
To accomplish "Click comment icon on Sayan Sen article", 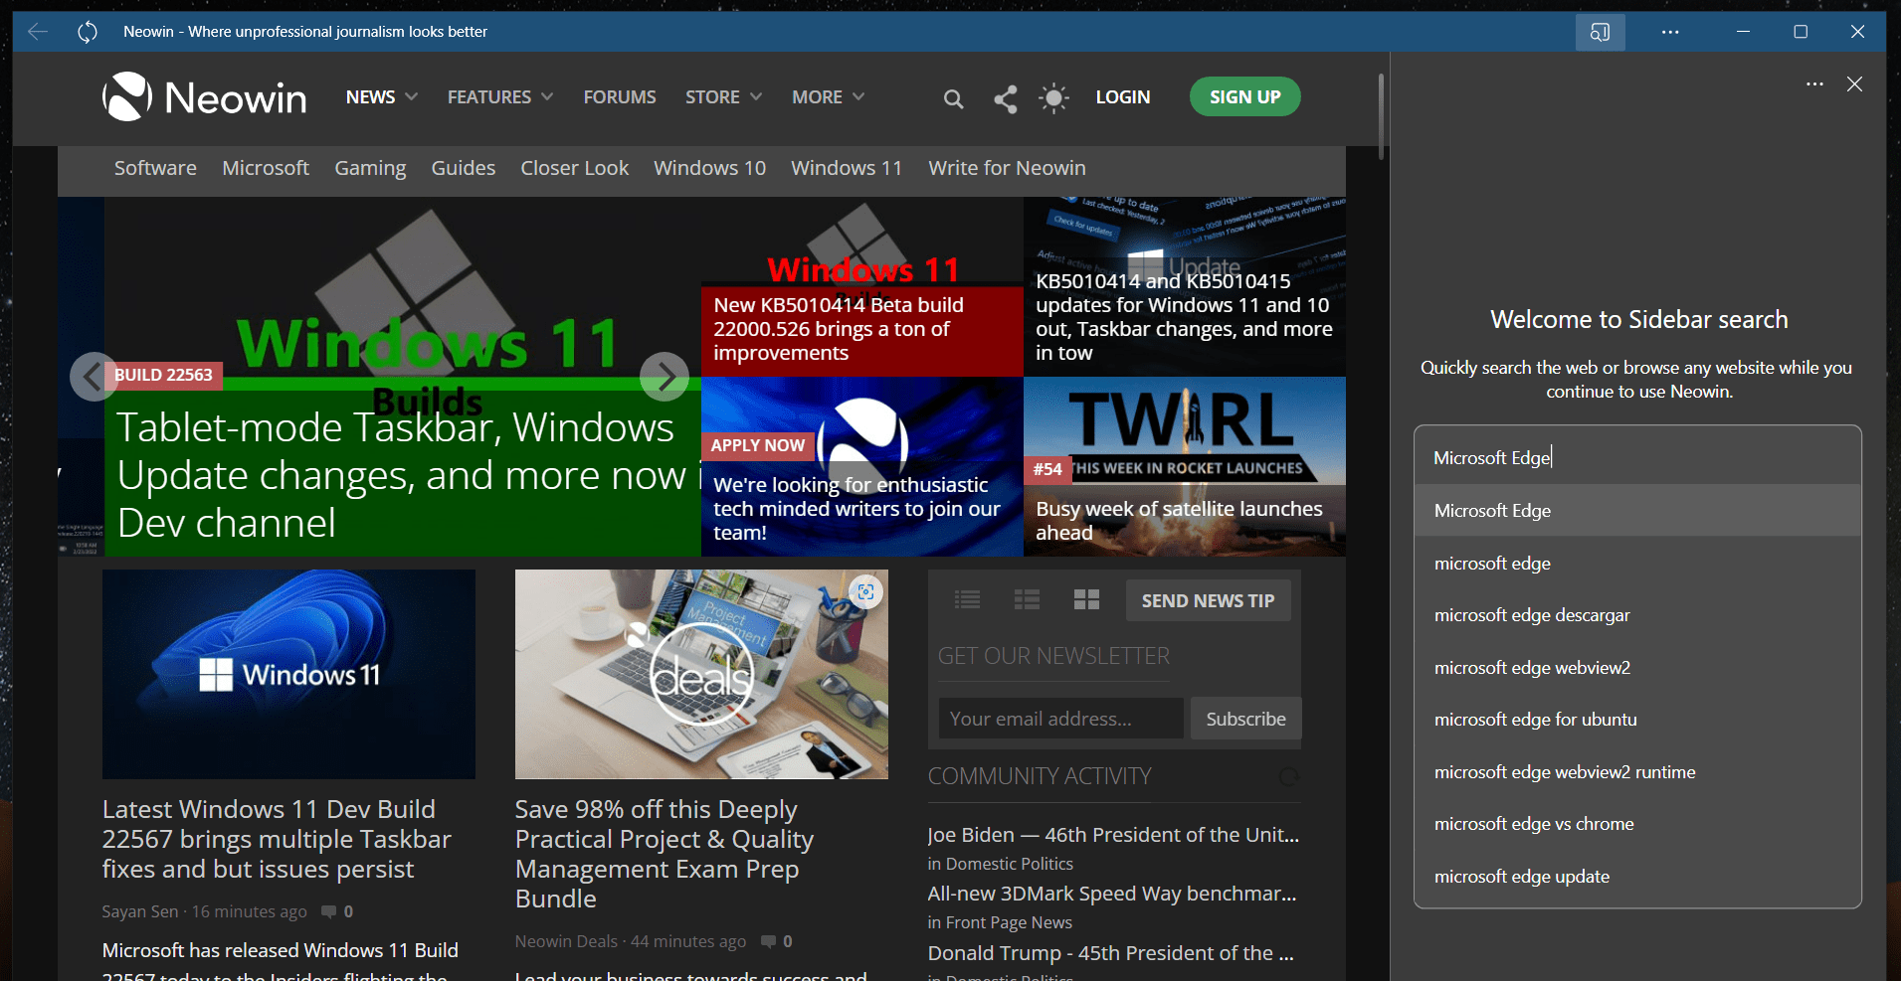I will (329, 912).
